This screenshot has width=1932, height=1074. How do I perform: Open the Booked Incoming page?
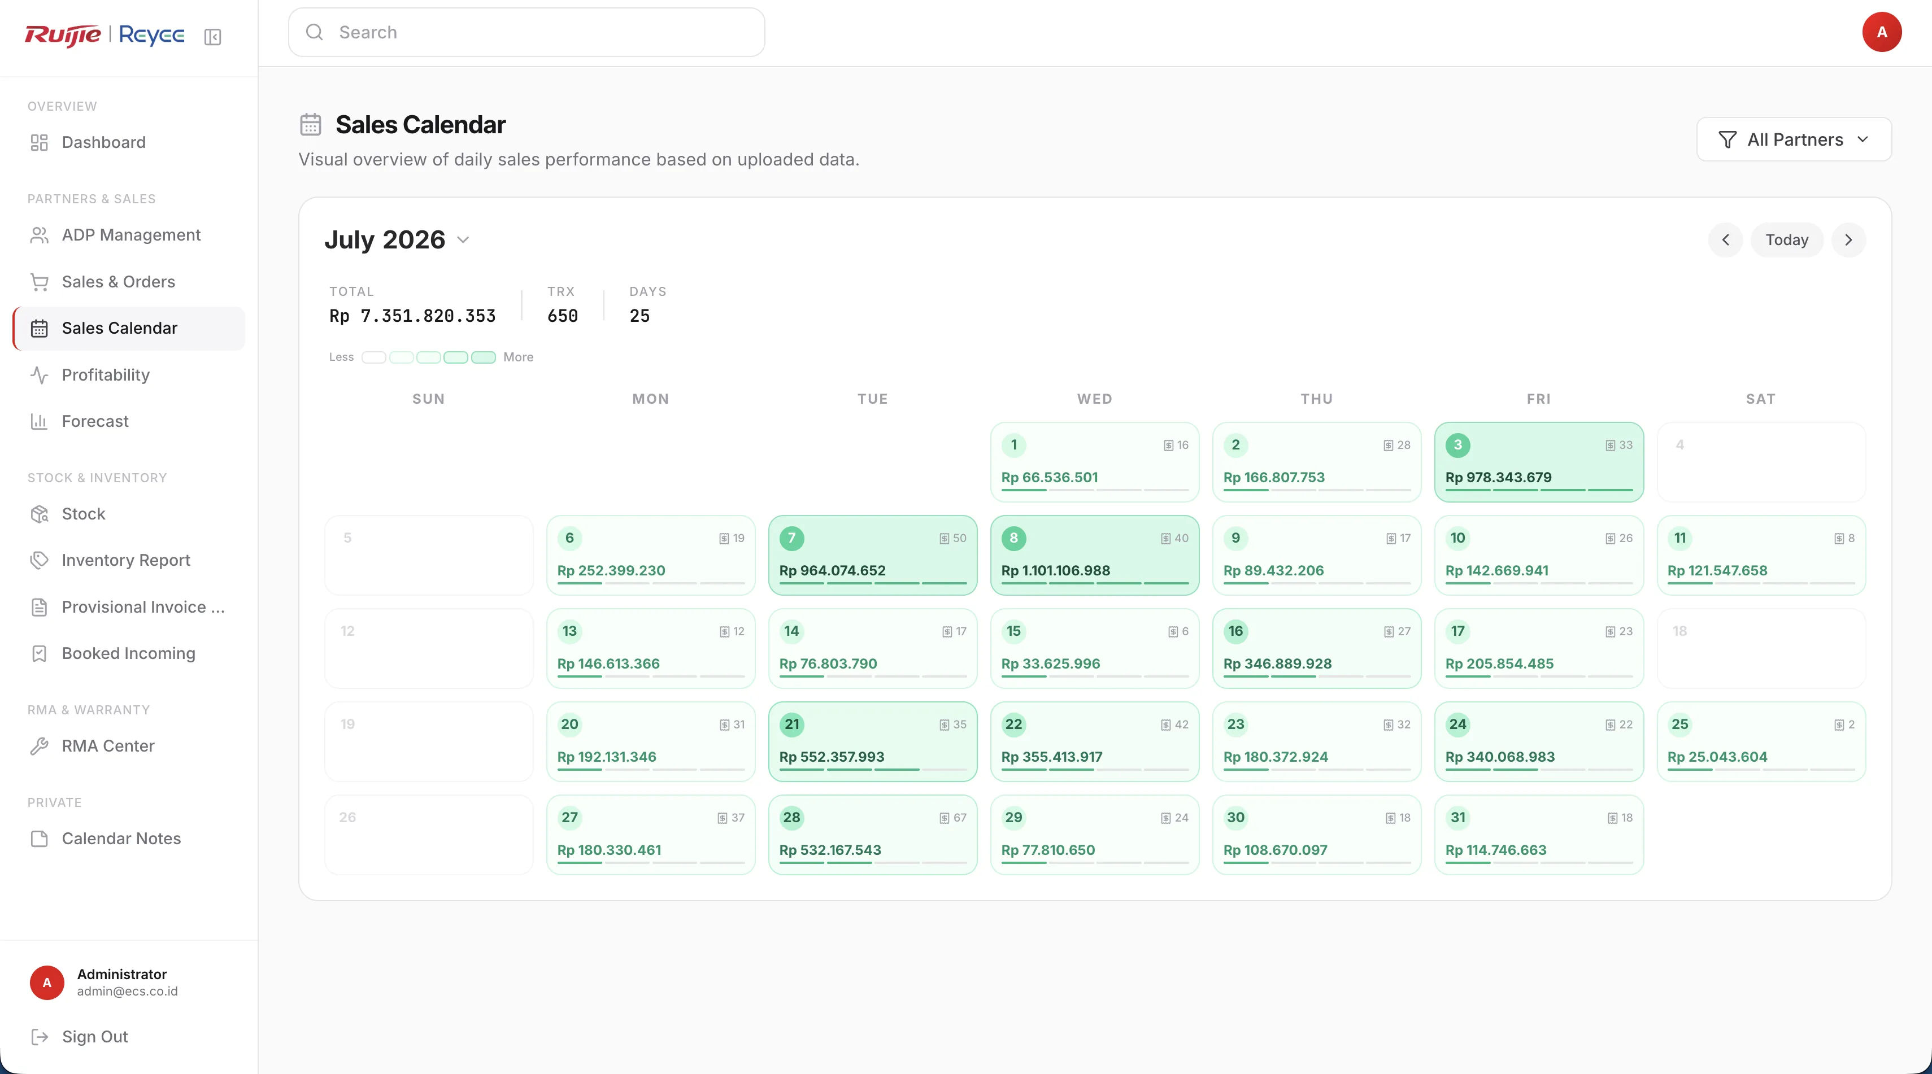click(129, 653)
